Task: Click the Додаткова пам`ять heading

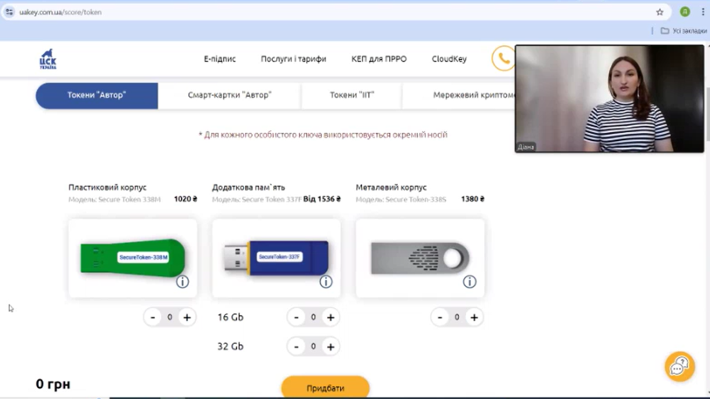Action: coord(248,187)
